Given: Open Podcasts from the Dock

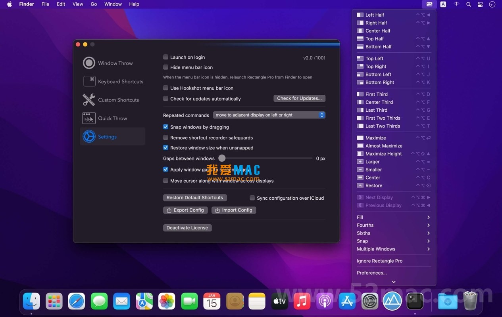Looking at the screenshot, I should pos(325,302).
